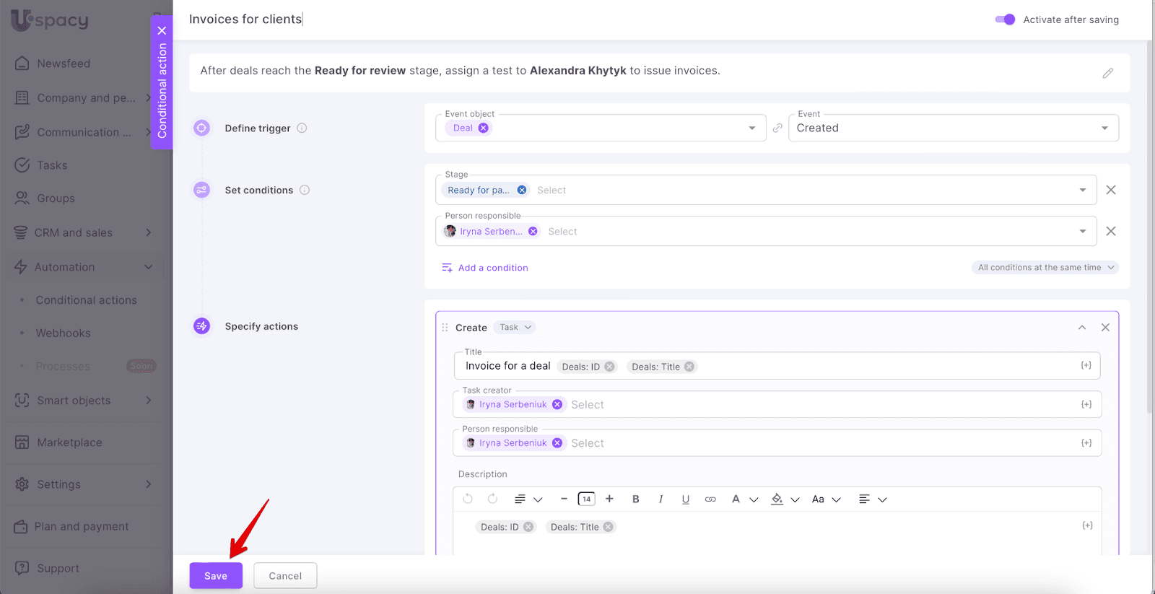
Task: Click the Bold formatting icon
Action: point(635,499)
